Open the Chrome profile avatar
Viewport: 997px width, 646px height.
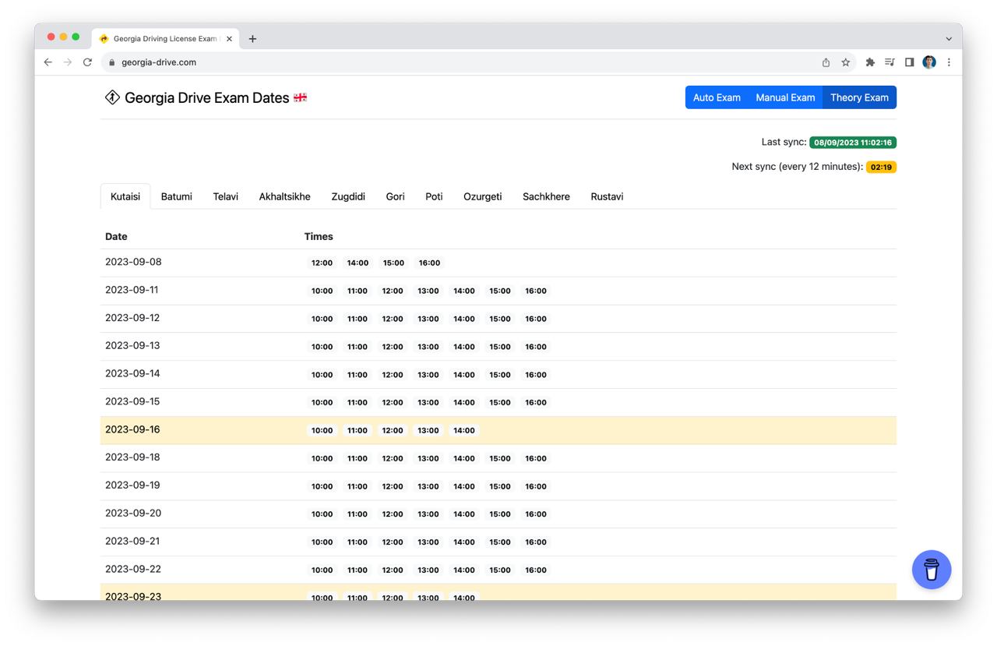coord(929,62)
